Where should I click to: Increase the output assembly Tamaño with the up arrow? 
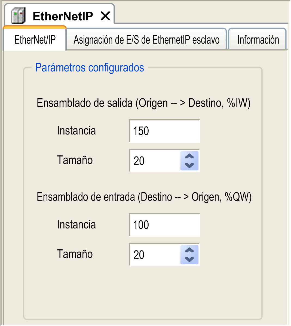[189, 156]
